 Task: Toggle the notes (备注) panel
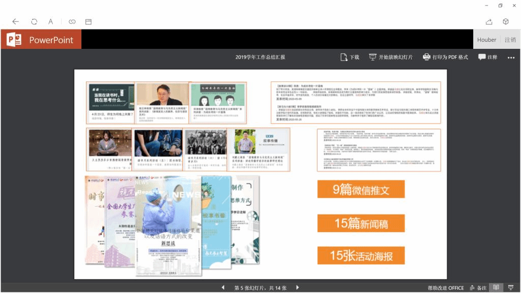click(478, 288)
